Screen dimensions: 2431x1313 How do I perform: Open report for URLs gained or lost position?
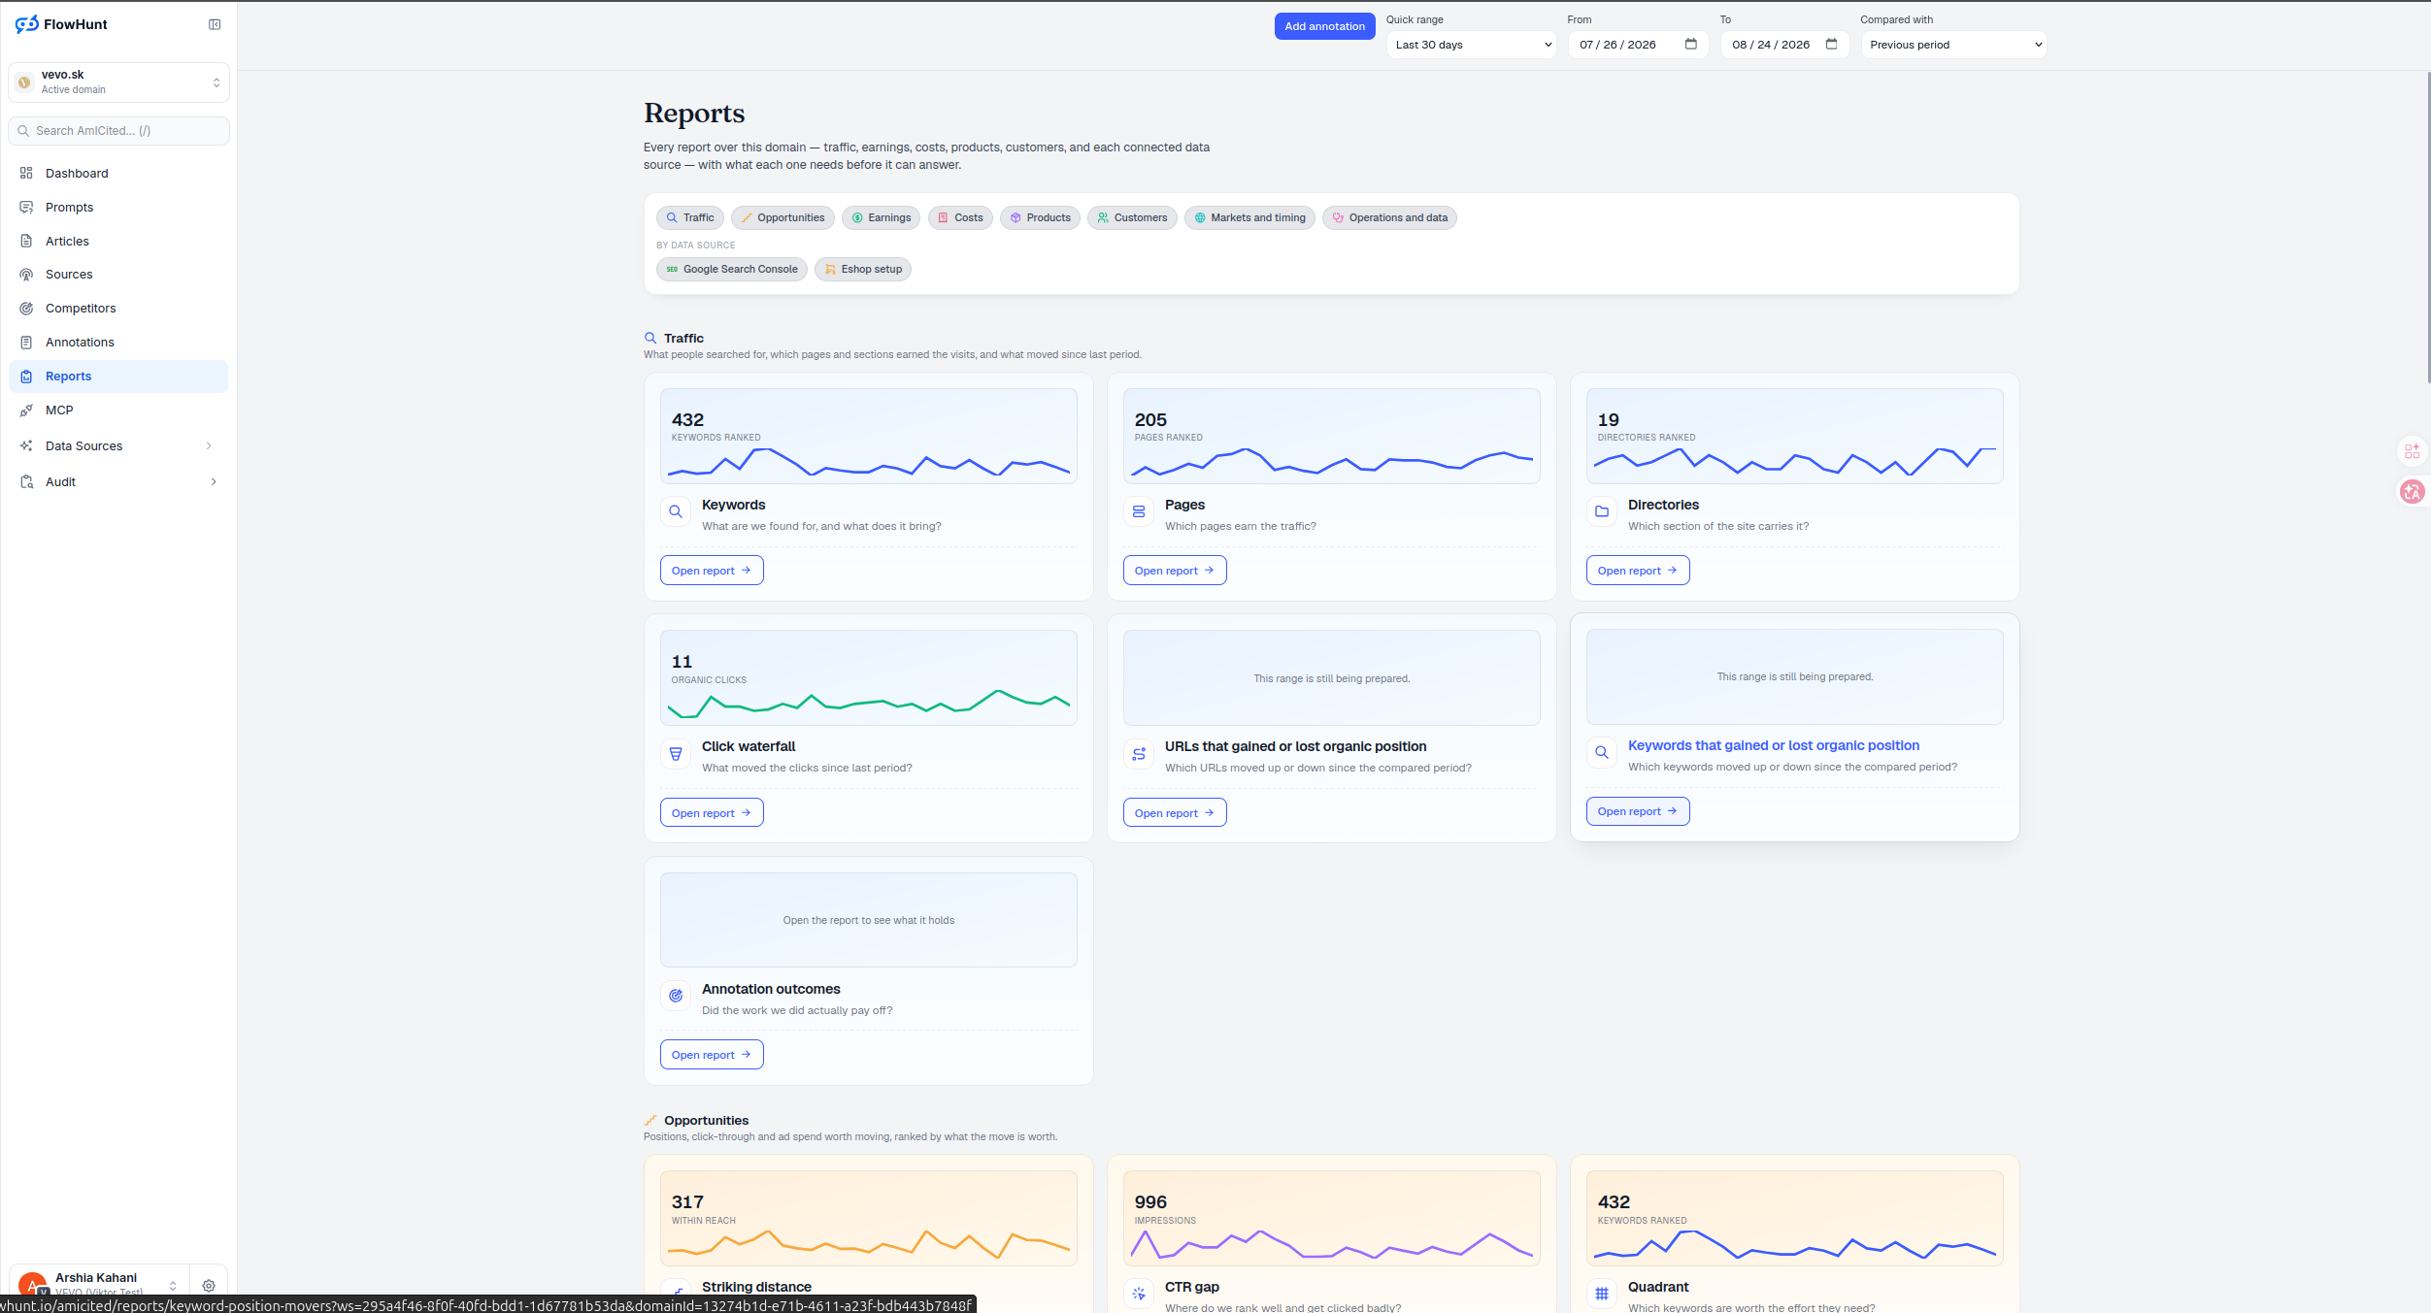(1175, 813)
